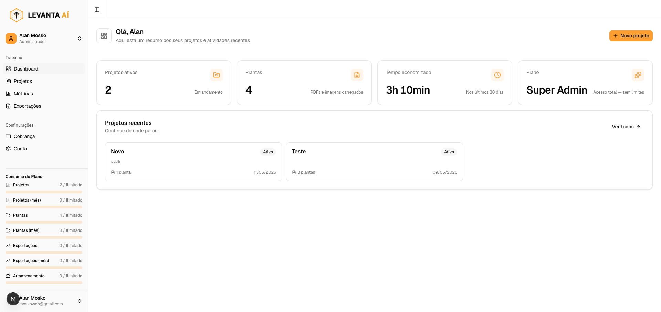
Task: Click the Plano sparkle icon
Action: (638, 75)
